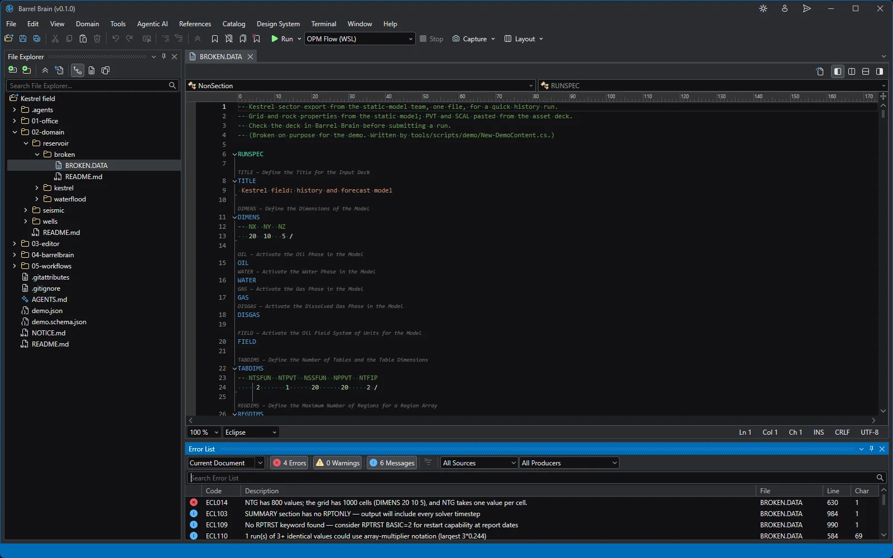The height and width of the screenshot is (558, 893).
Task: Toggle the 6 Messages filter
Action: click(392, 463)
